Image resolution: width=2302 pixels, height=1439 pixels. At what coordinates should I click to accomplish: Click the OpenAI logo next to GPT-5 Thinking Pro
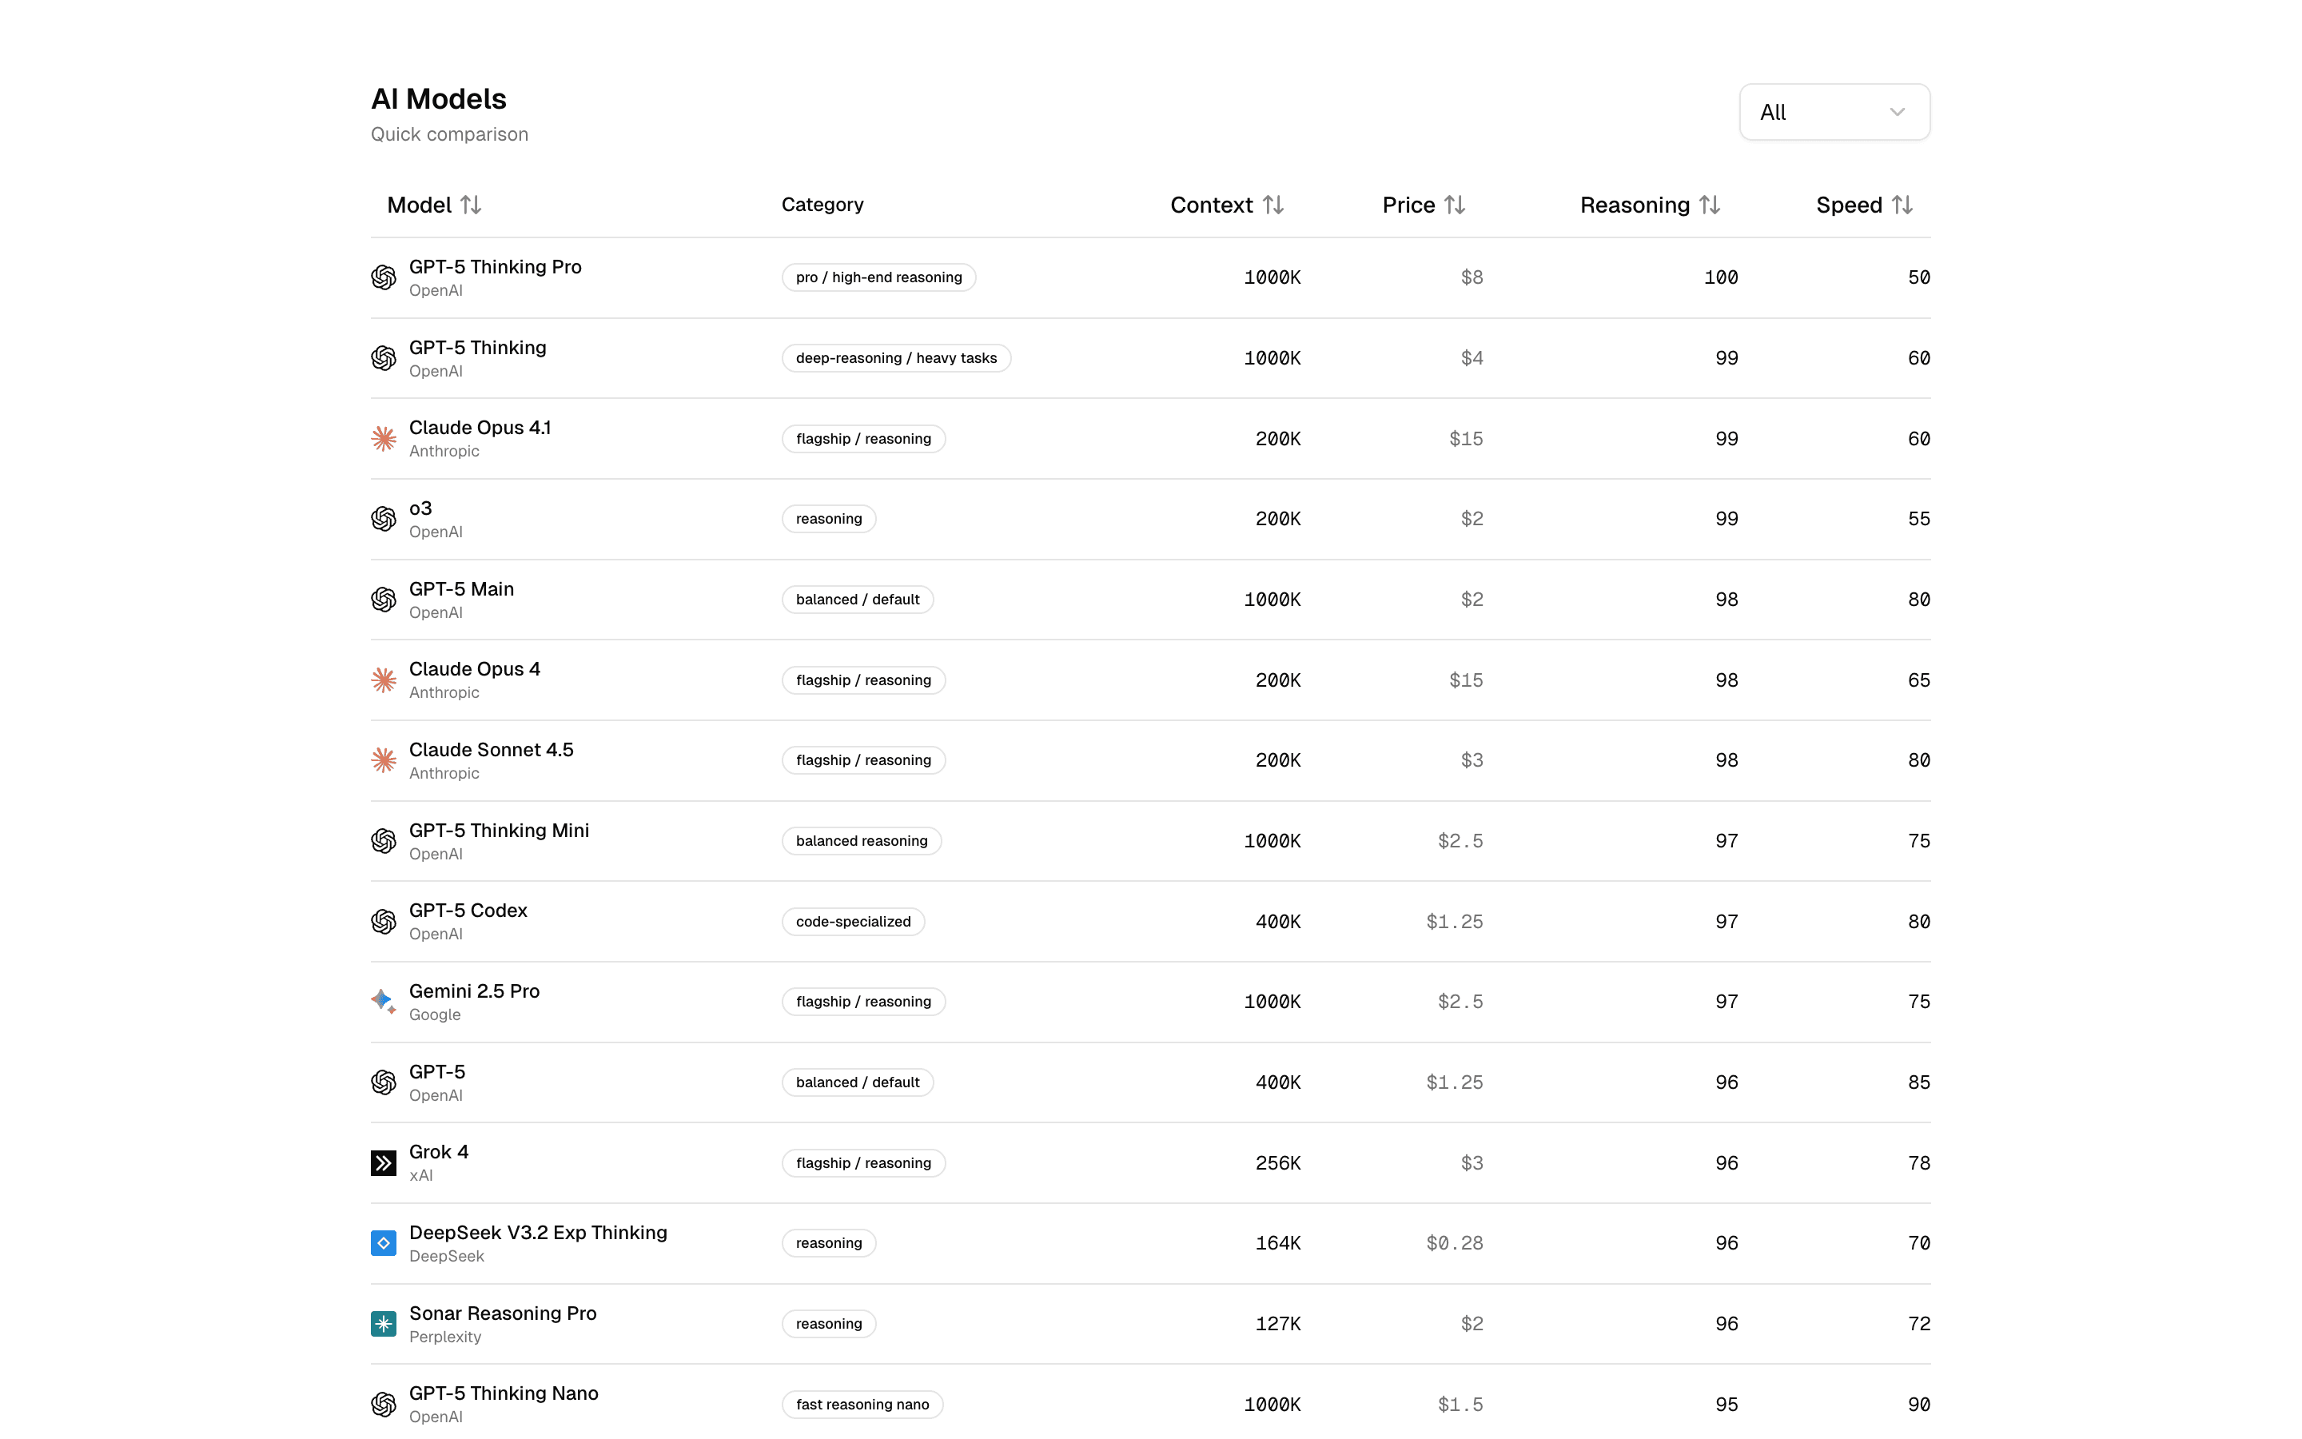[384, 277]
